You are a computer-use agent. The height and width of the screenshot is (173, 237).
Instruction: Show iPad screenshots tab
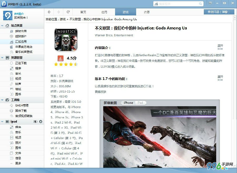(140, 103)
